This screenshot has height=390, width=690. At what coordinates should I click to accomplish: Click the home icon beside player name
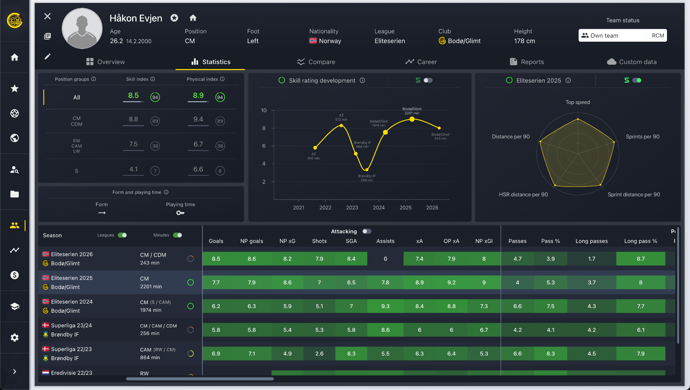193,18
